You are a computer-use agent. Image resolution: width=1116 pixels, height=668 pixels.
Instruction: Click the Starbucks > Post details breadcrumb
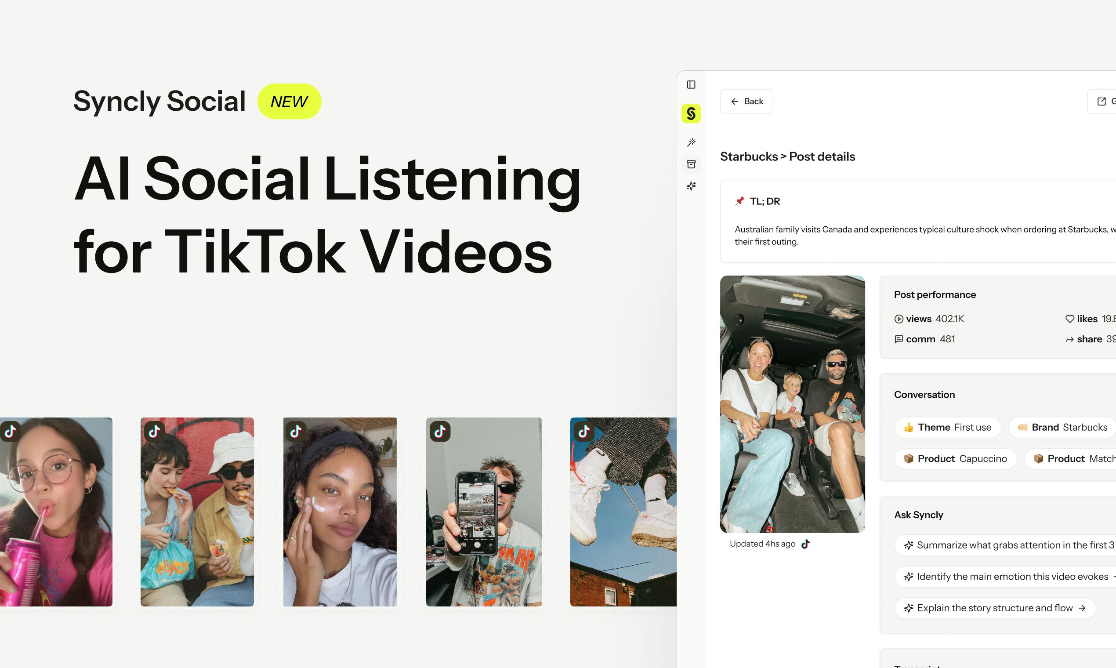pyautogui.click(x=787, y=156)
